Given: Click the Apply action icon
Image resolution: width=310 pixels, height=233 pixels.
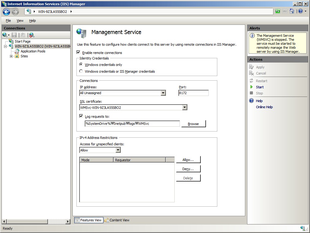Looking at the screenshot, I should click(x=251, y=67).
